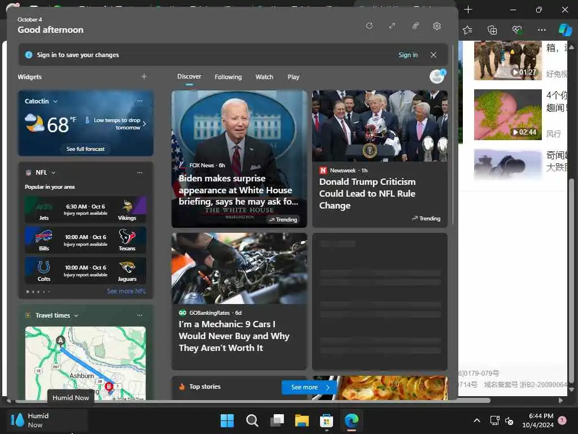This screenshot has width=578, height=434.
Task: Add a new widget with plus icon
Action: click(144, 76)
